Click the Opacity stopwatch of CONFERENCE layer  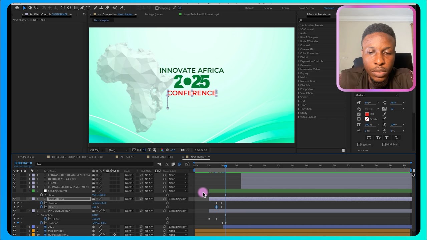click(42, 207)
